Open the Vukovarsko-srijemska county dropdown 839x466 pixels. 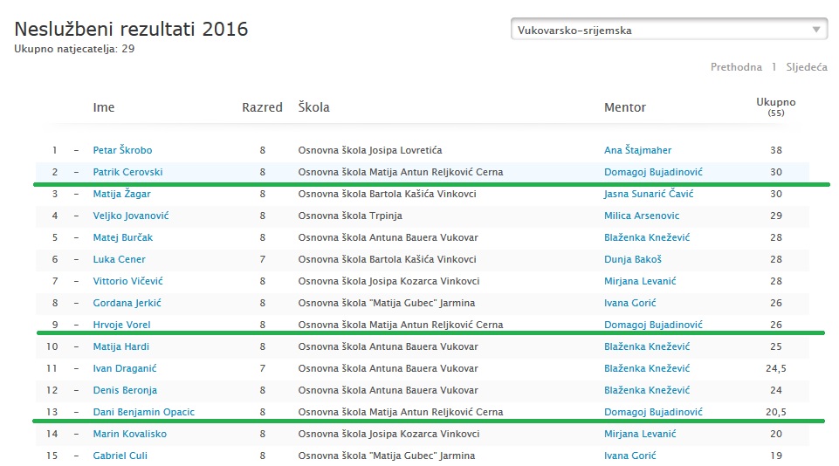(669, 30)
